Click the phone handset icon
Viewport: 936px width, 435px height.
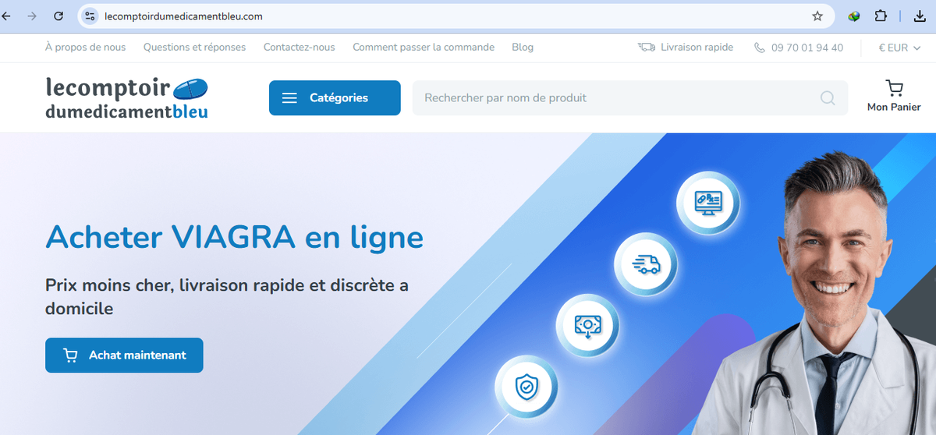tap(760, 48)
